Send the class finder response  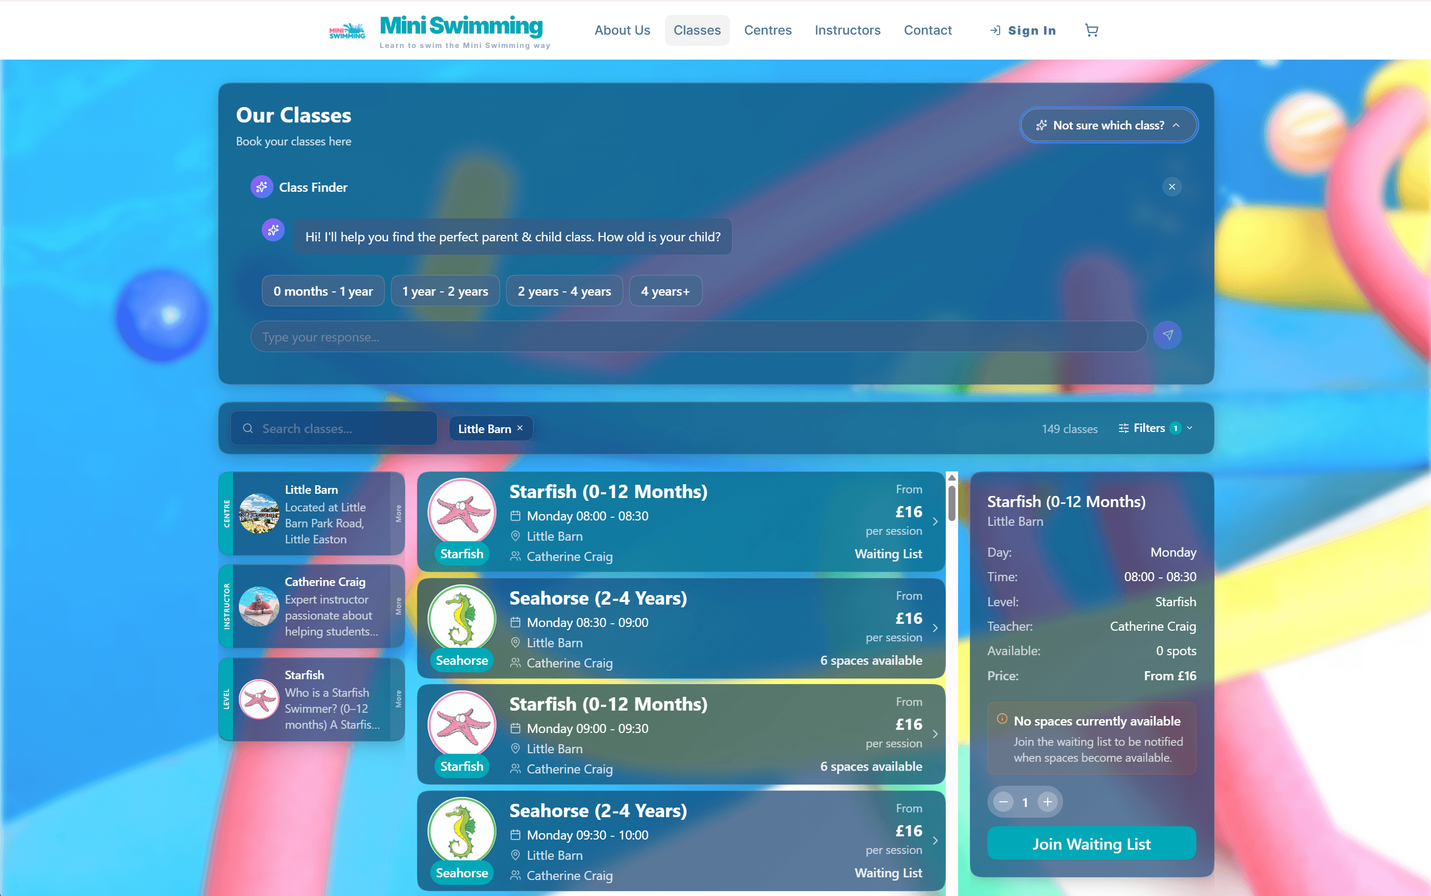pyautogui.click(x=1167, y=336)
